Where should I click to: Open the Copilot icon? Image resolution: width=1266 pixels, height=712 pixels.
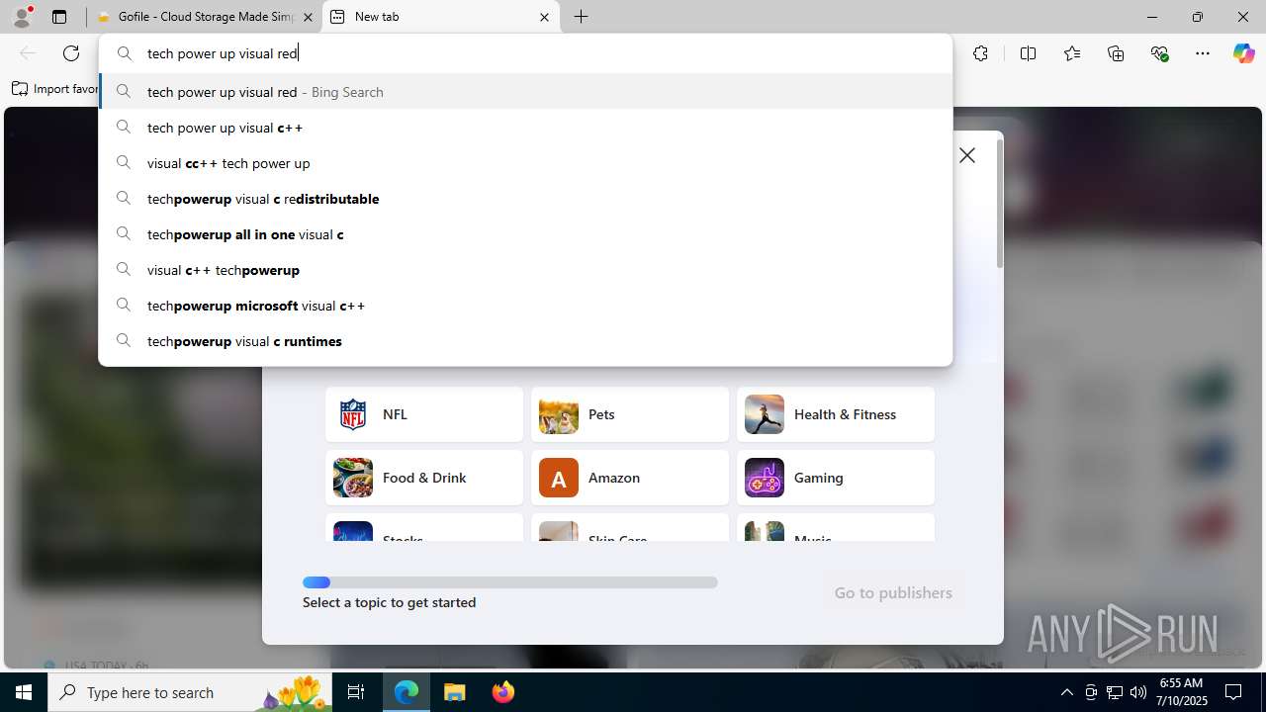coord(1243,53)
